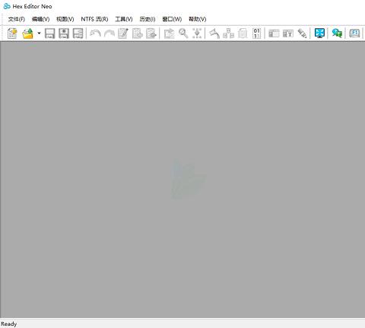Click the document export arrow icon

click(x=151, y=33)
